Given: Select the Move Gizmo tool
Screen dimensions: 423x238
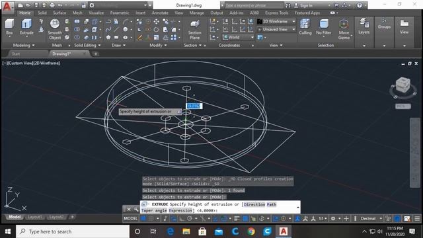Looking at the screenshot, I should tap(344, 29).
